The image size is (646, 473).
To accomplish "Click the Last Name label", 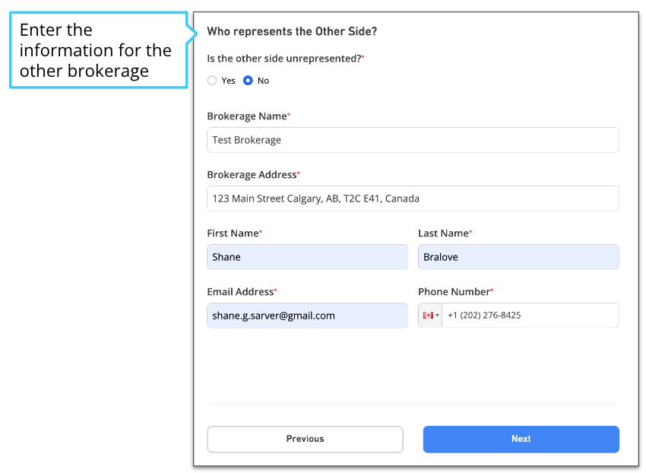I will (x=445, y=233).
